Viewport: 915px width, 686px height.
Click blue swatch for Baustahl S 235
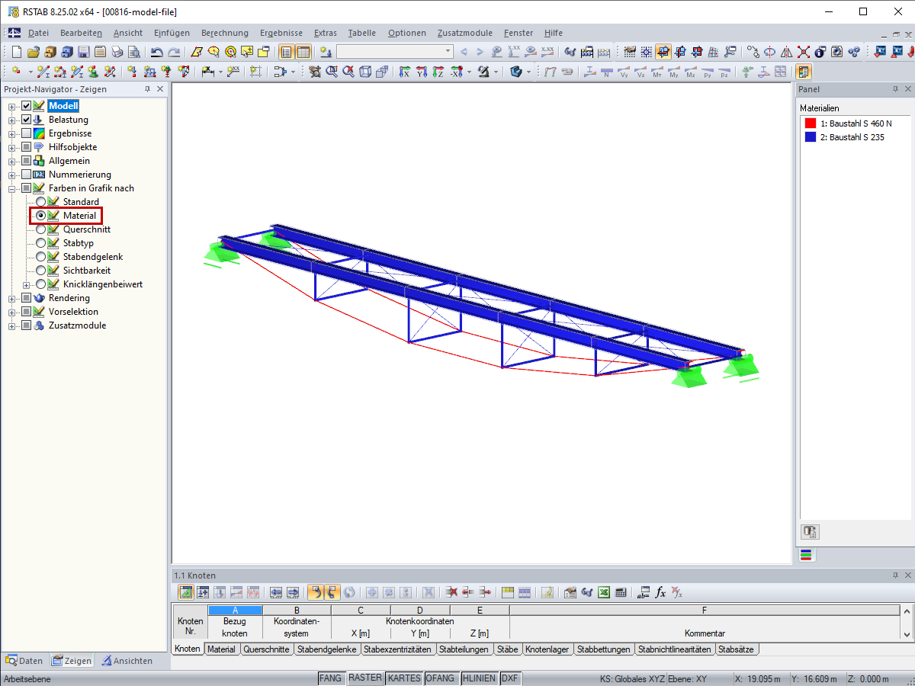(811, 137)
